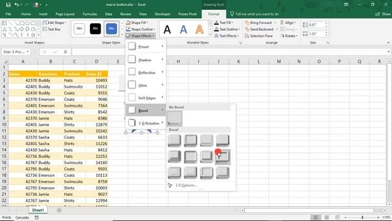Click the insert function fx icon
Screen dimensions: 392x221
66,52
